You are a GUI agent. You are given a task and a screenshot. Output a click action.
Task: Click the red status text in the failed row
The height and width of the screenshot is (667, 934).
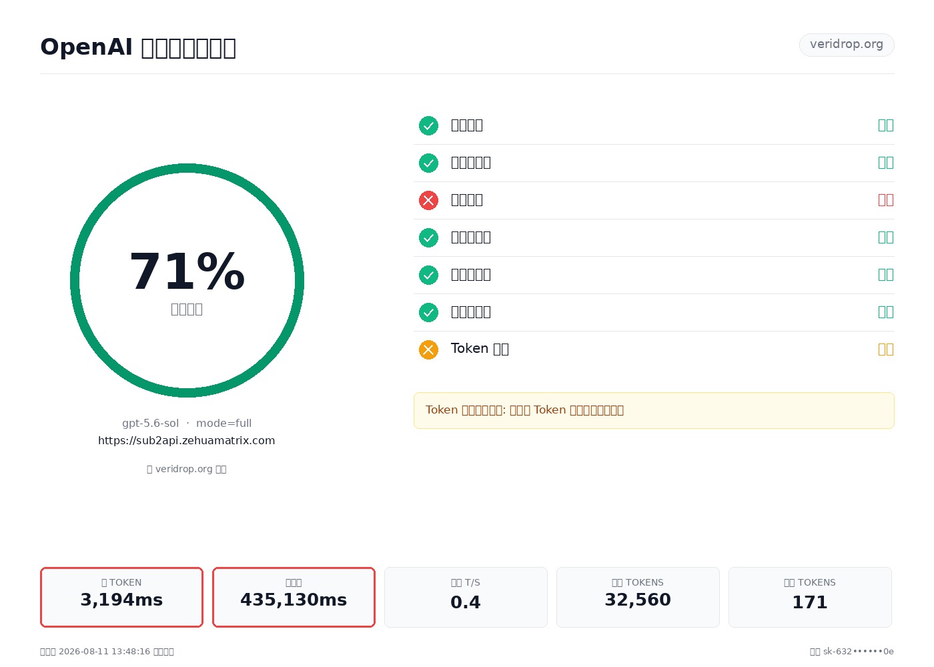[x=885, y=200]
